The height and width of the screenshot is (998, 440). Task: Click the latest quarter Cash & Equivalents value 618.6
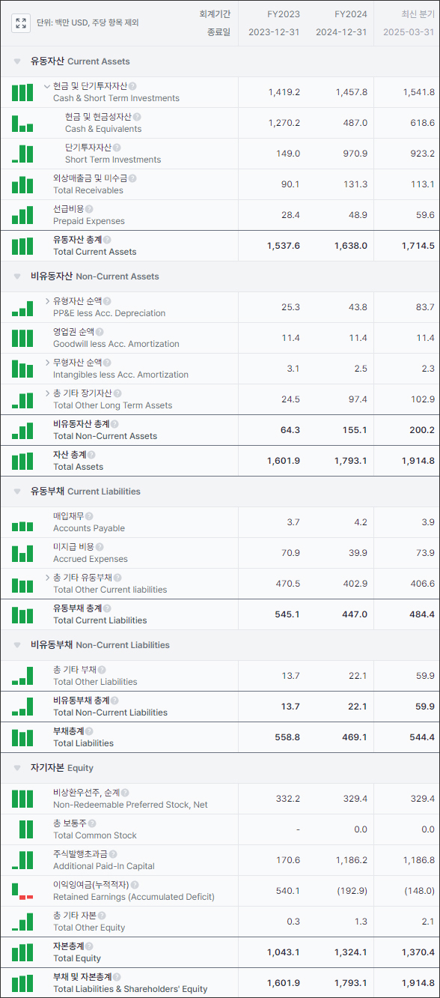click(422, 123)
